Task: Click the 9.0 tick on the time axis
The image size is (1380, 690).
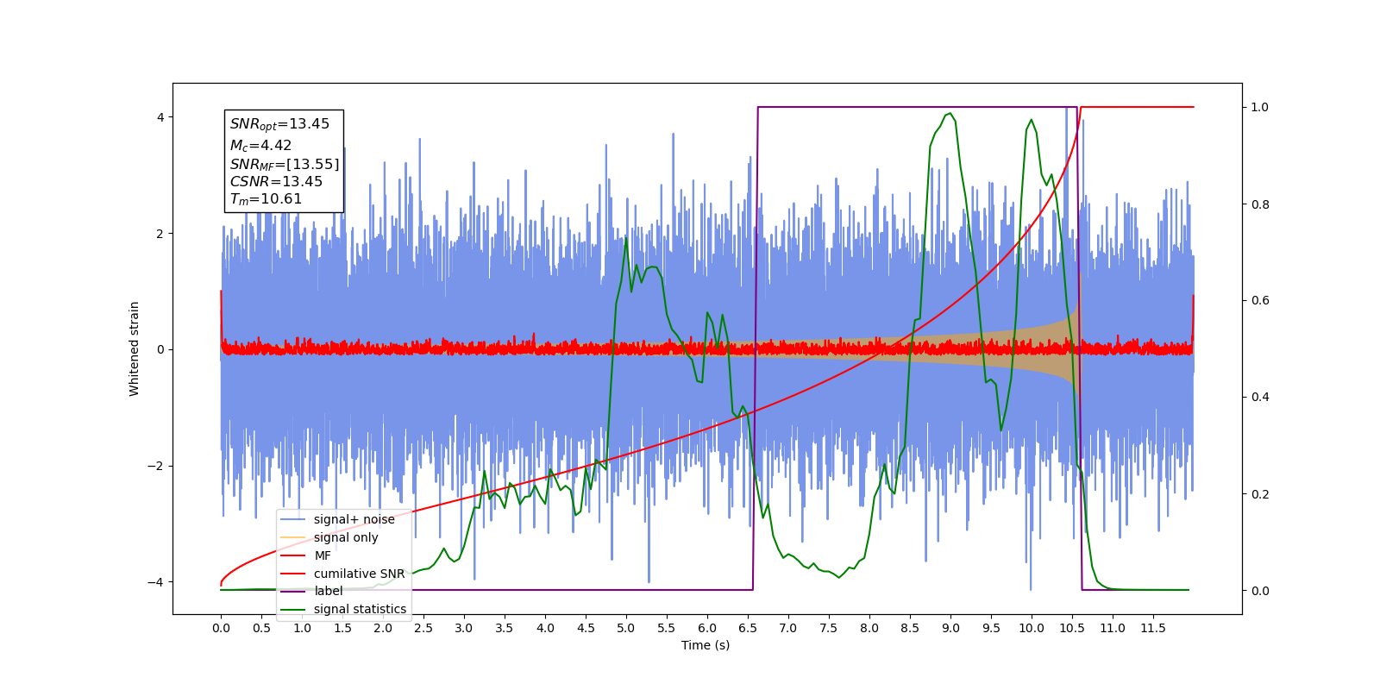Action: [x=950, y=628]
